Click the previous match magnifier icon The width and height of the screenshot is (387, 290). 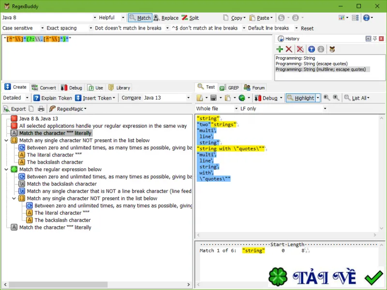tap(327, 98)
